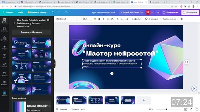Toggle bulleted list formatting
This screenshot has height=112, width=200.
pos(122,19)
